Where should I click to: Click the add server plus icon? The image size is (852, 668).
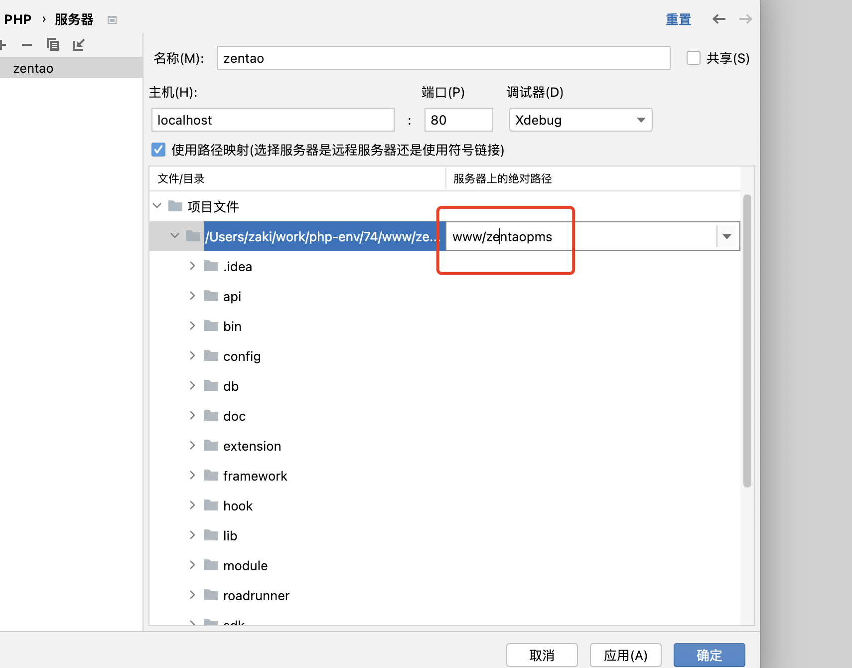2,45
